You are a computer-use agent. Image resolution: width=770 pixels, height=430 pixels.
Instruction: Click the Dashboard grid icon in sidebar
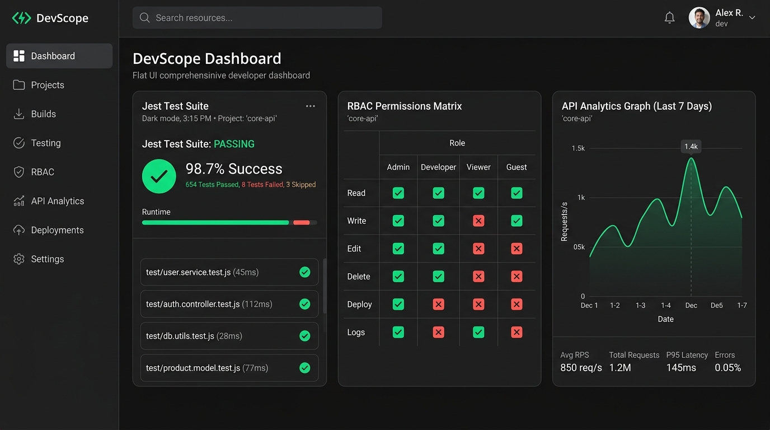[19, 56]
